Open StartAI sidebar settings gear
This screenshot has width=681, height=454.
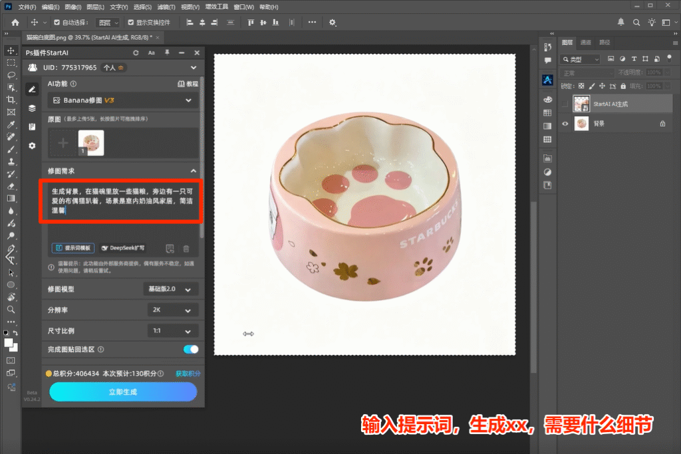click(32, 146)
